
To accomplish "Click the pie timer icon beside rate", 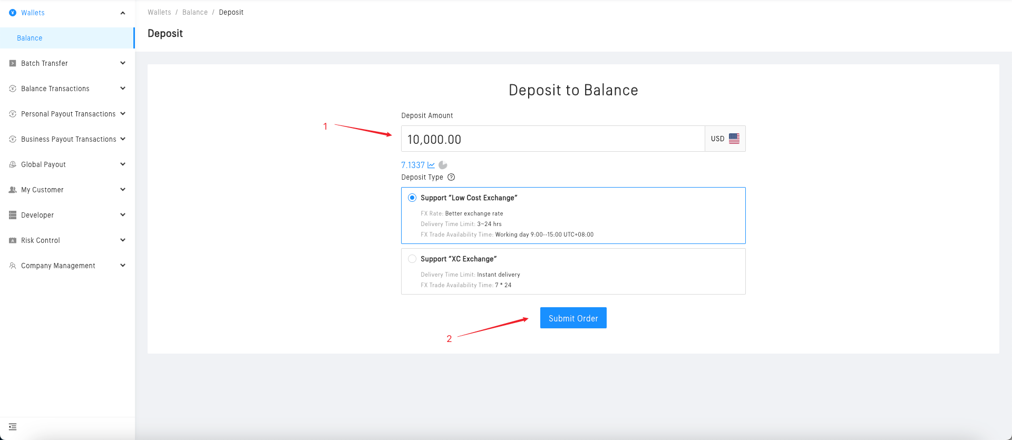I will click(x=443, y=165).
